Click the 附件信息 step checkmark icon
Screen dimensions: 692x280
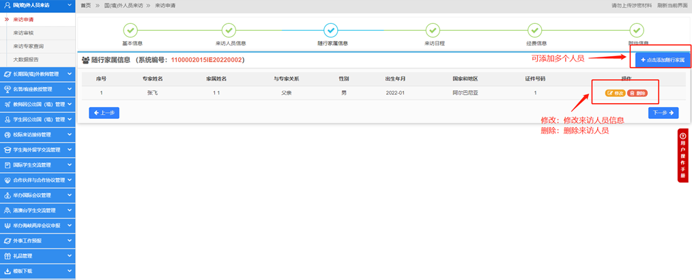pyautogui.click(x=636, y=30)
